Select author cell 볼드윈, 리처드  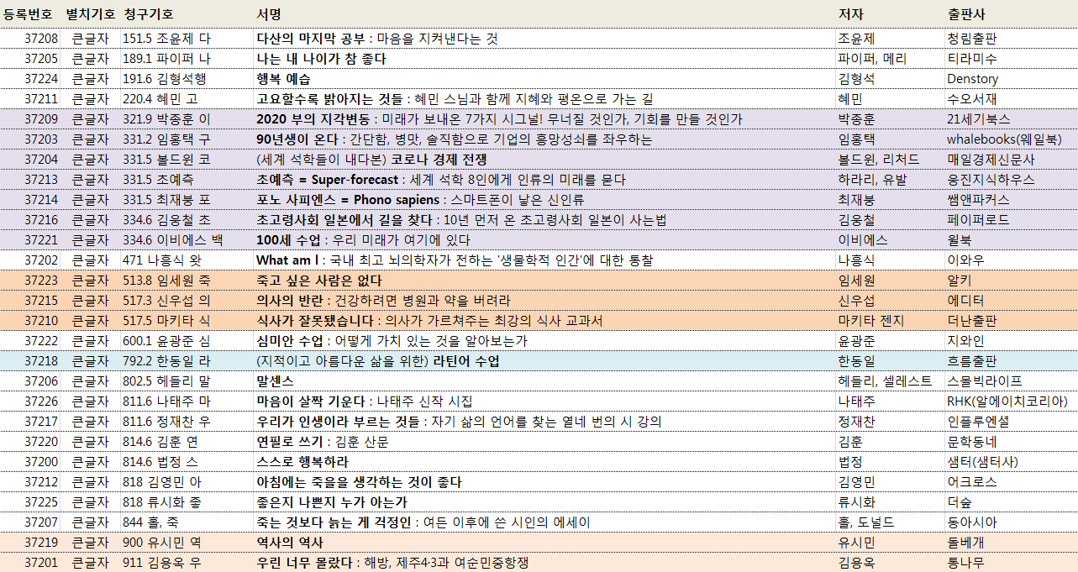[x=879, y=160]
